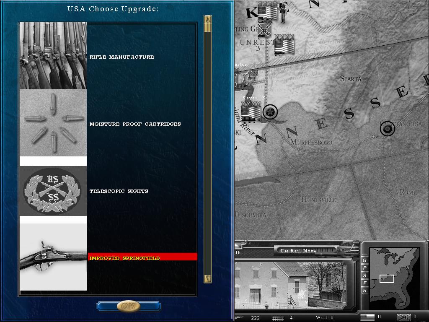The width and height of the screenshot is (429, 322).
Task: Click the circled star city marker near Keyes
Action: coord(270,112)
